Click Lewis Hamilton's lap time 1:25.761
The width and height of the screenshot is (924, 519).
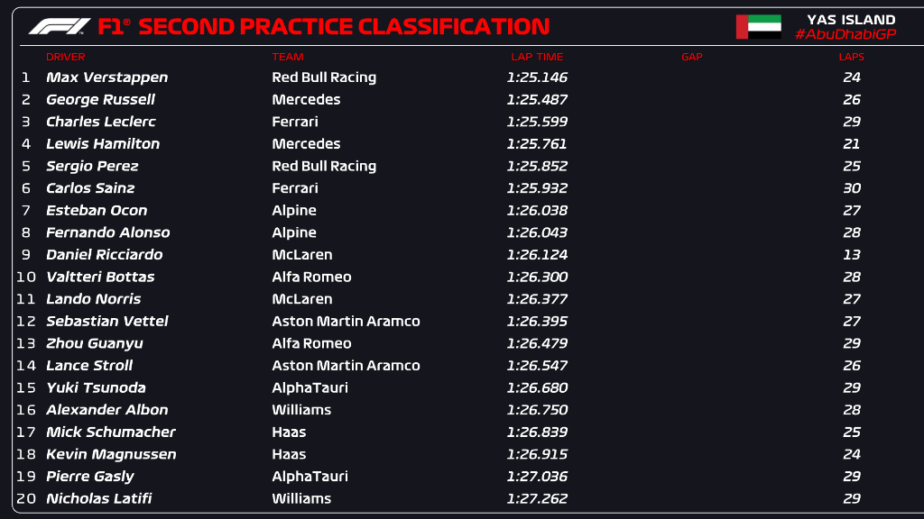pyautogui.click(x=537, y=144)
